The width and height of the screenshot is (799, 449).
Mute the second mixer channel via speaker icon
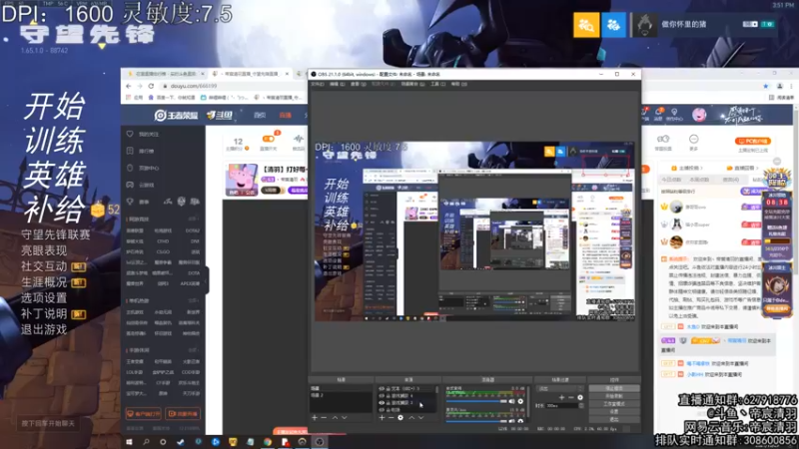pos(511,421)
